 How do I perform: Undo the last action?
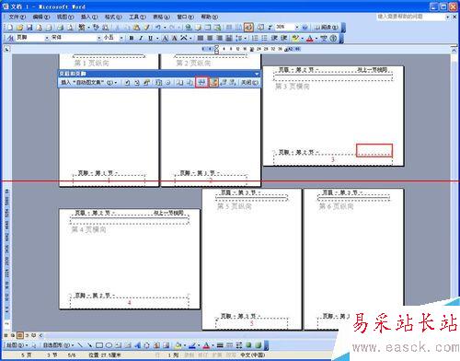coord(158,28)
